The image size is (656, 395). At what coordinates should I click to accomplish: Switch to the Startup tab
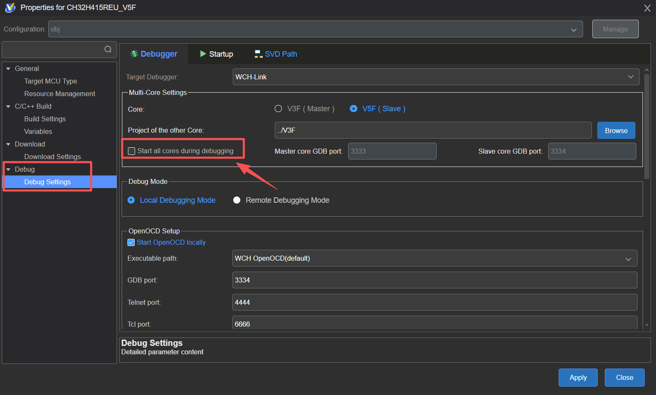[216, 54]
